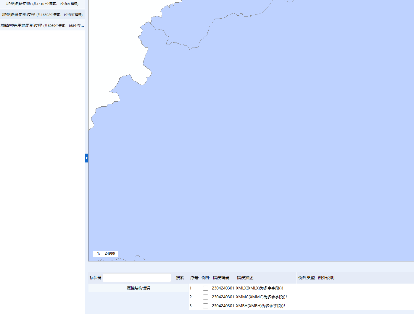Select the 城镇村等用地更新过程 layer entry

click(42, 25)
